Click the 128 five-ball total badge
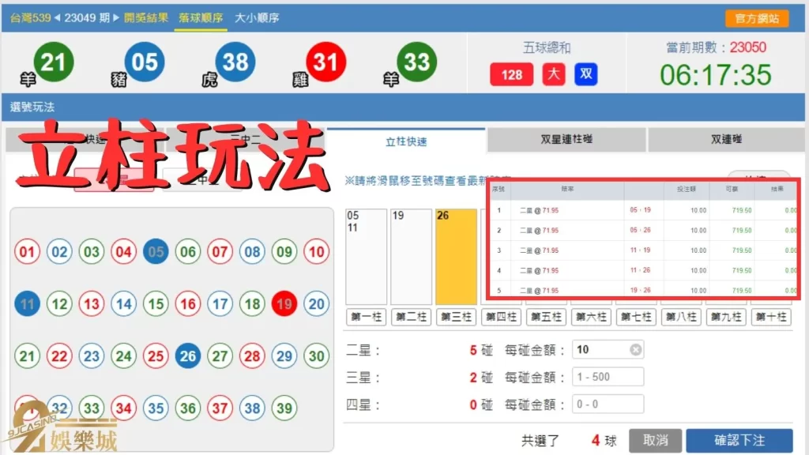Screen dimensions: 809x455 point(512,75)
